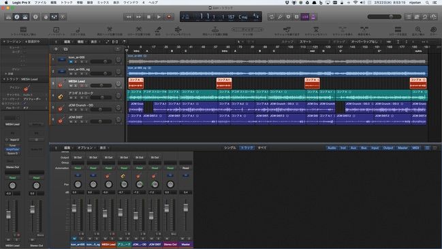
Task: Open the Loop Browser button
Action: pyautogui.click(x=425, y=17)
